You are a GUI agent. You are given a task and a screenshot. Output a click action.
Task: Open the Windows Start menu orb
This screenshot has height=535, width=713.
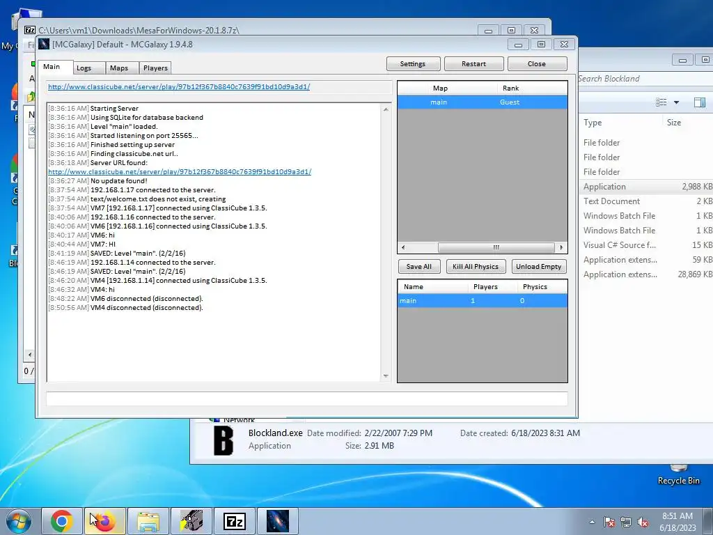coord(19,521)
